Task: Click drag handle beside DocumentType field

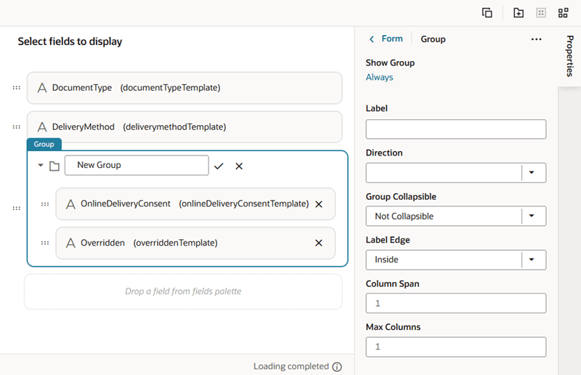Action: [16, 88]
